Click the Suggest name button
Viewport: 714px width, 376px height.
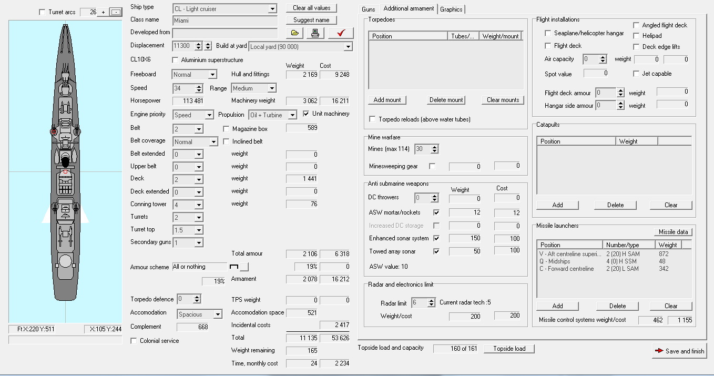click(x=311, y=20)
